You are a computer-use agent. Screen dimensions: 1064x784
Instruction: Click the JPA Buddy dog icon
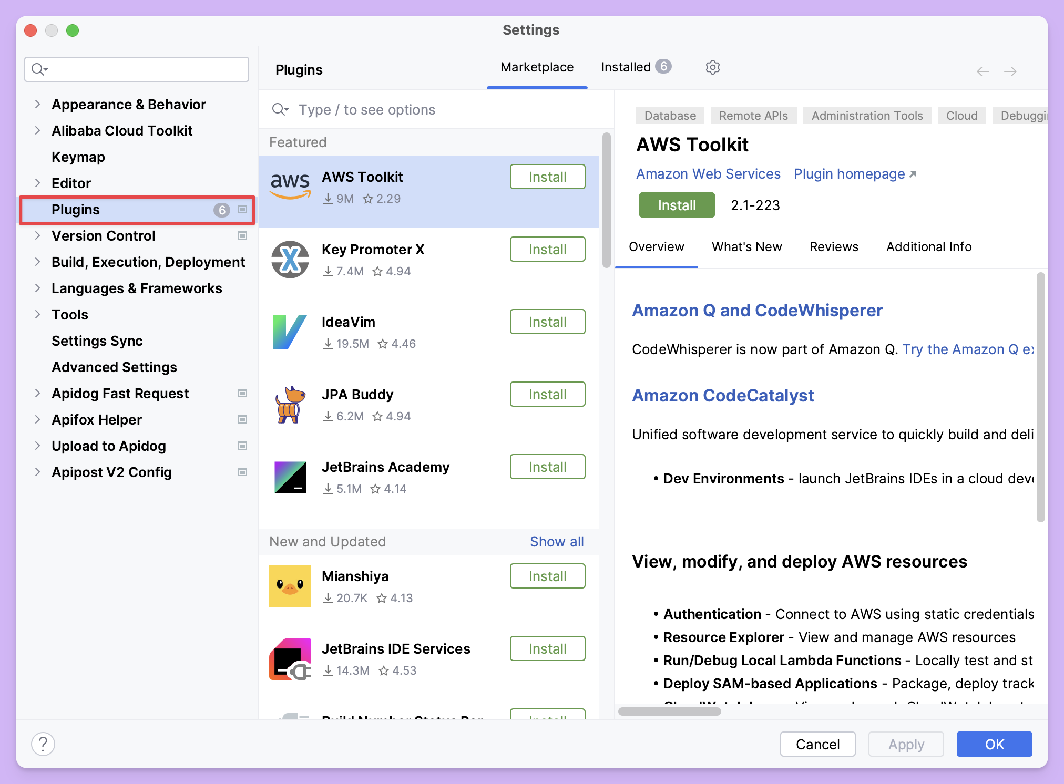[x=290, y=404]
